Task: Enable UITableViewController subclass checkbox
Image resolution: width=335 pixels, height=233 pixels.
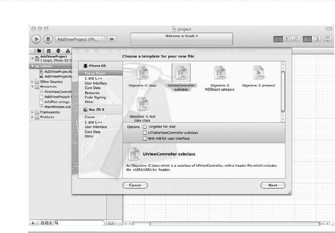Action: (145, 133)
